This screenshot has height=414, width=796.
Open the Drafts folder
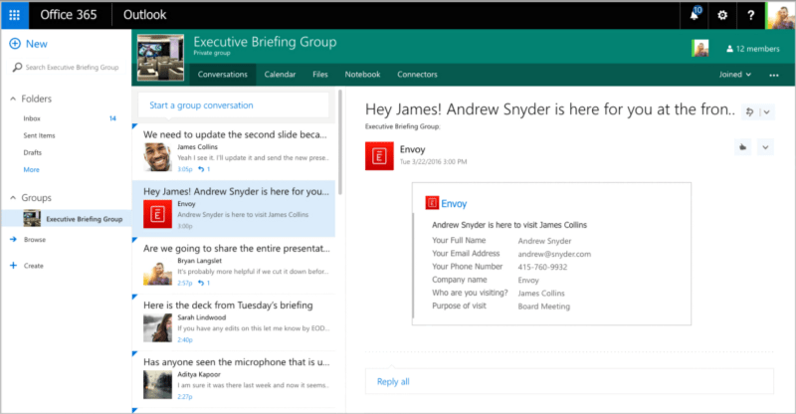(x=33, y=152)
